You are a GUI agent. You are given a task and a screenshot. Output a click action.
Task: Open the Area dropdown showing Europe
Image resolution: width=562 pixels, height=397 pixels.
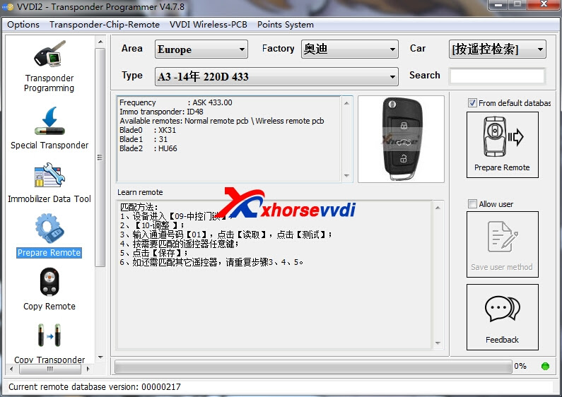[201, 49]
